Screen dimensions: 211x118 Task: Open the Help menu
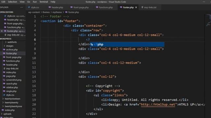click(x=53, y=2)
